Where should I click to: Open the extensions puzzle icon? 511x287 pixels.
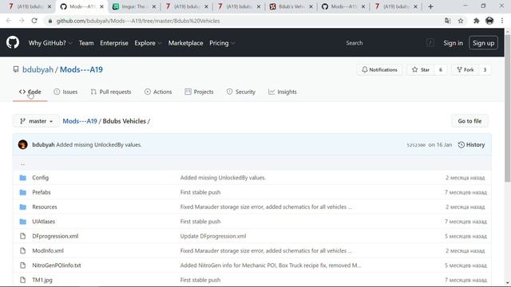coord(477,21)
